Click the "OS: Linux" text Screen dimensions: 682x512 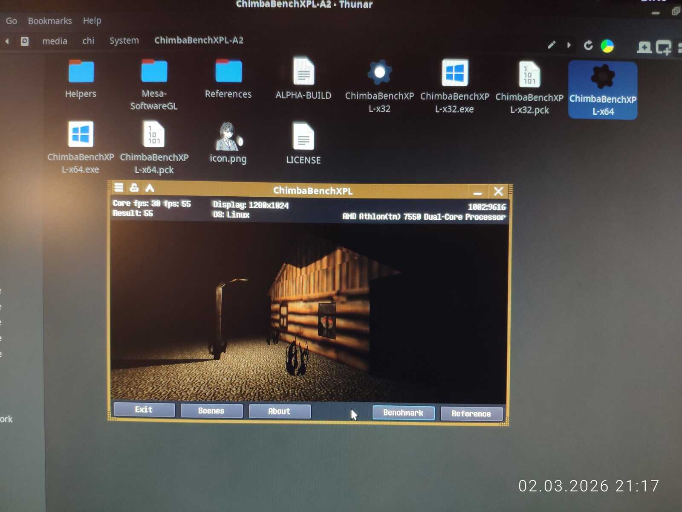[231, 215]
